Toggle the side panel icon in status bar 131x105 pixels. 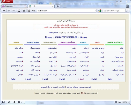pyautogui.click(x=4, y=102)
